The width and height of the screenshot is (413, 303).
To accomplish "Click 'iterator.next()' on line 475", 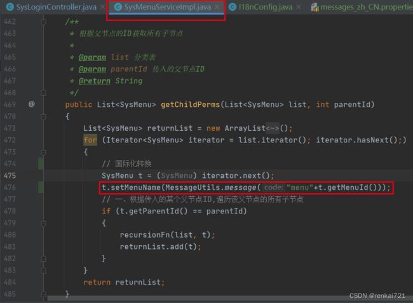I will [236, 175].
